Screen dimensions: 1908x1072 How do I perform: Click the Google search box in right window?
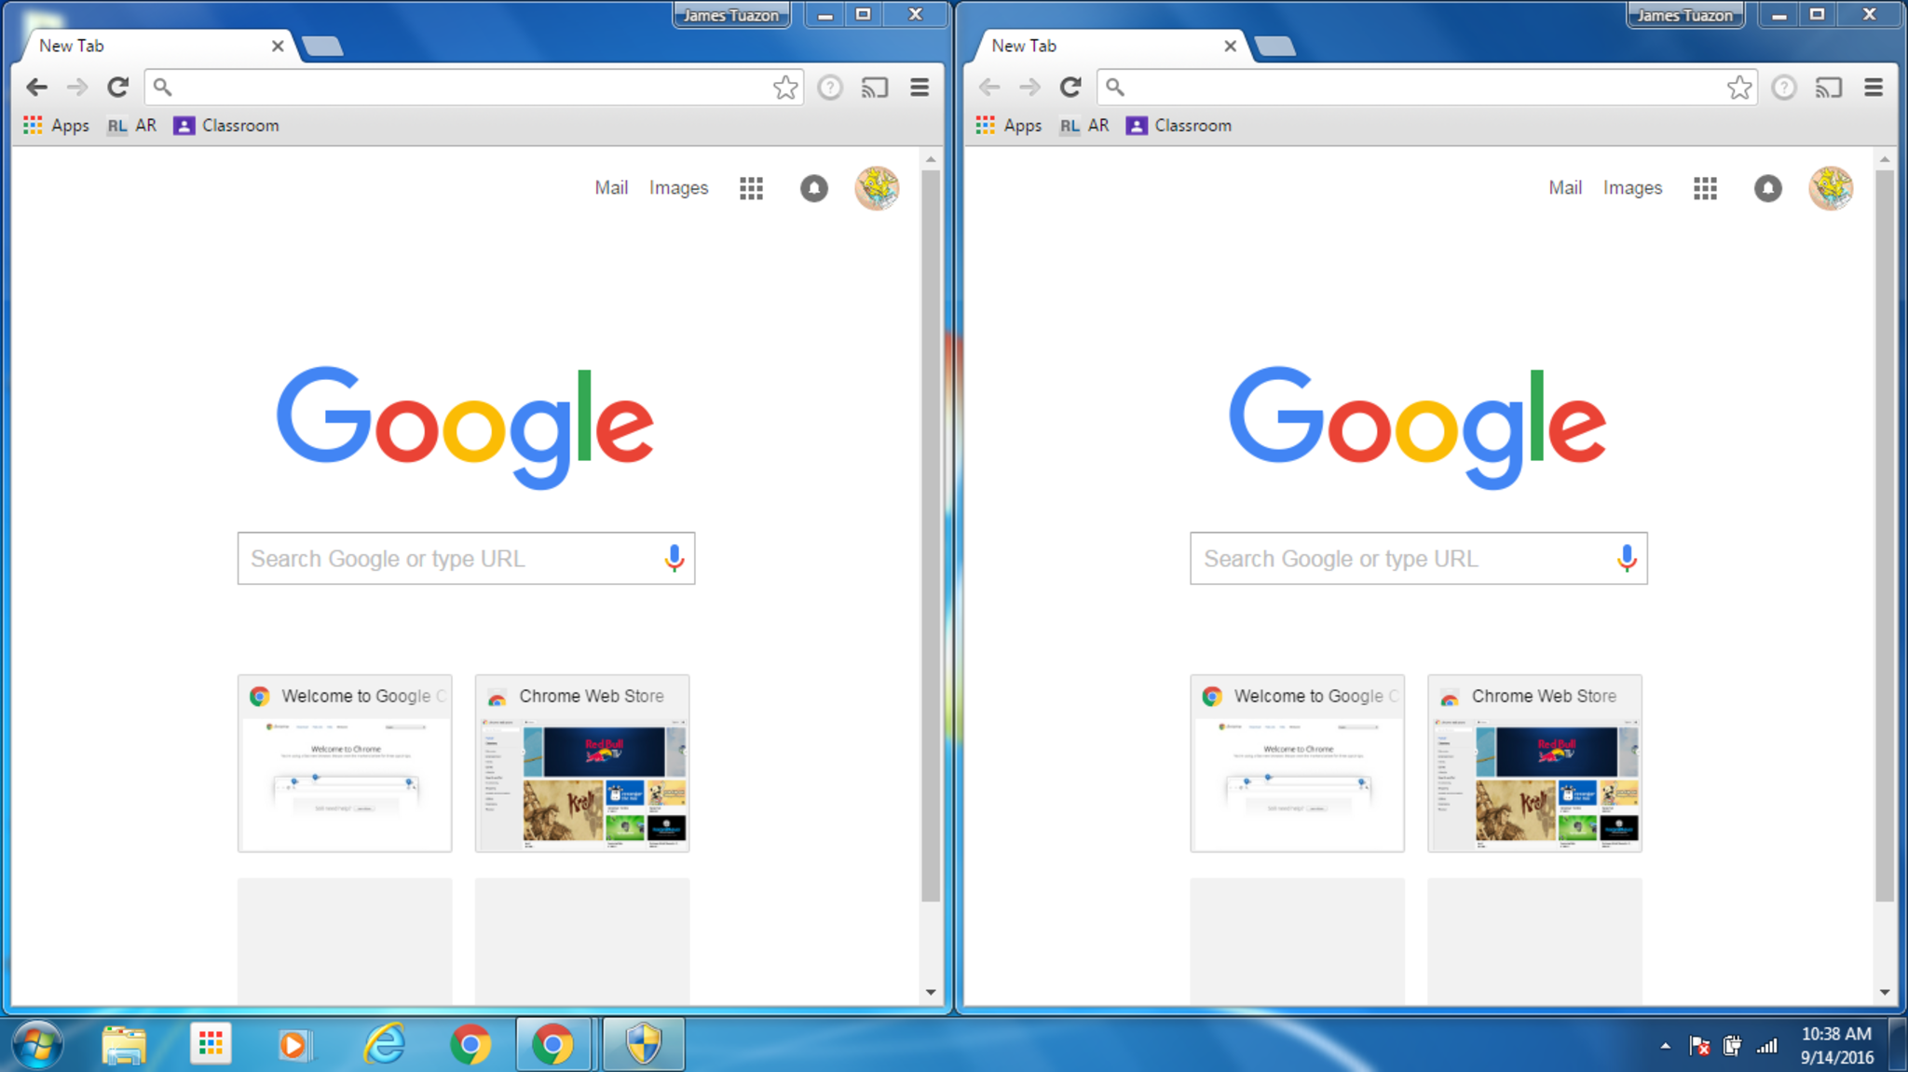click(x=1397, y=559)
